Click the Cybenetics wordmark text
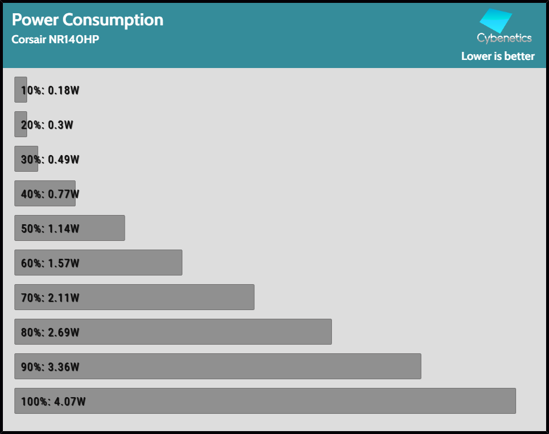The width and height of the screenshot is (549, 434). tap(504, 38)
